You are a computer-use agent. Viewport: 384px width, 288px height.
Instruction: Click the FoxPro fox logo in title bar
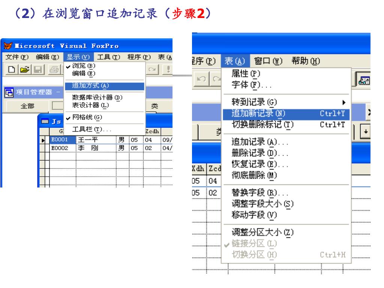tap(8, 45)
